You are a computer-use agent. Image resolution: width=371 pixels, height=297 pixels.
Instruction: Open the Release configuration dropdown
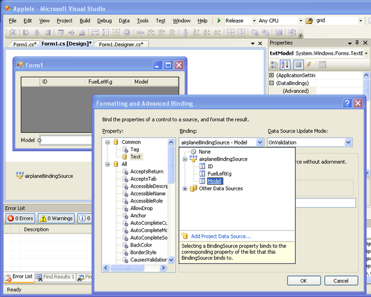click(x=254, y=21)
